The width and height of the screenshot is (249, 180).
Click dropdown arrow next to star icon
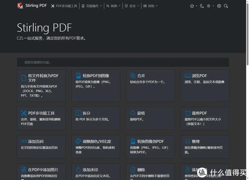pos(196,6)
